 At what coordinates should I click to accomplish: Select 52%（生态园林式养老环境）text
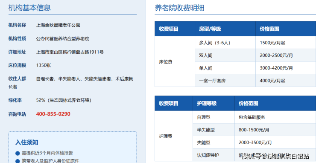click(64, 100)
